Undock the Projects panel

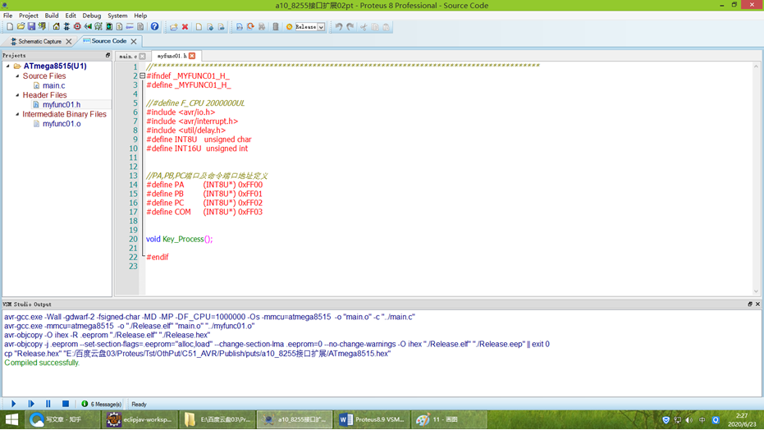(108, 56)
